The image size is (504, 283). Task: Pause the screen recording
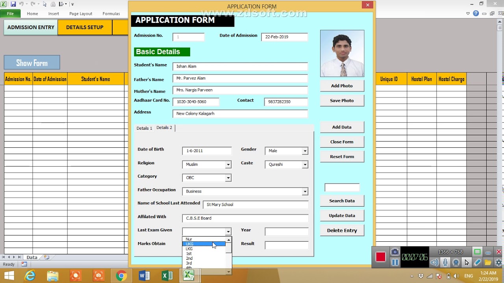tap(395, 262)
